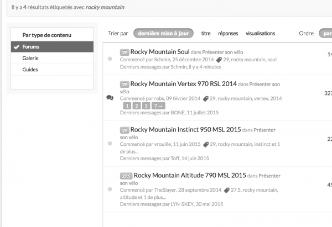Open author Schmin's profile in Commencé par

pos(162,60)
